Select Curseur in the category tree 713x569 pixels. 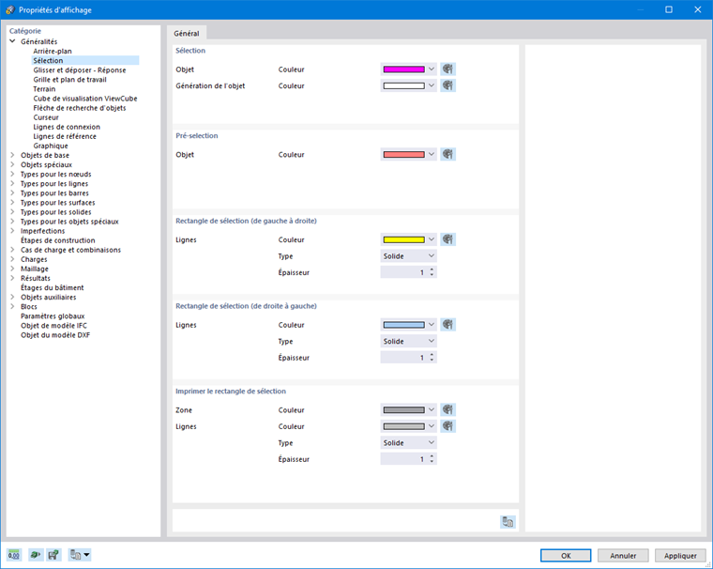click(46, 117)
